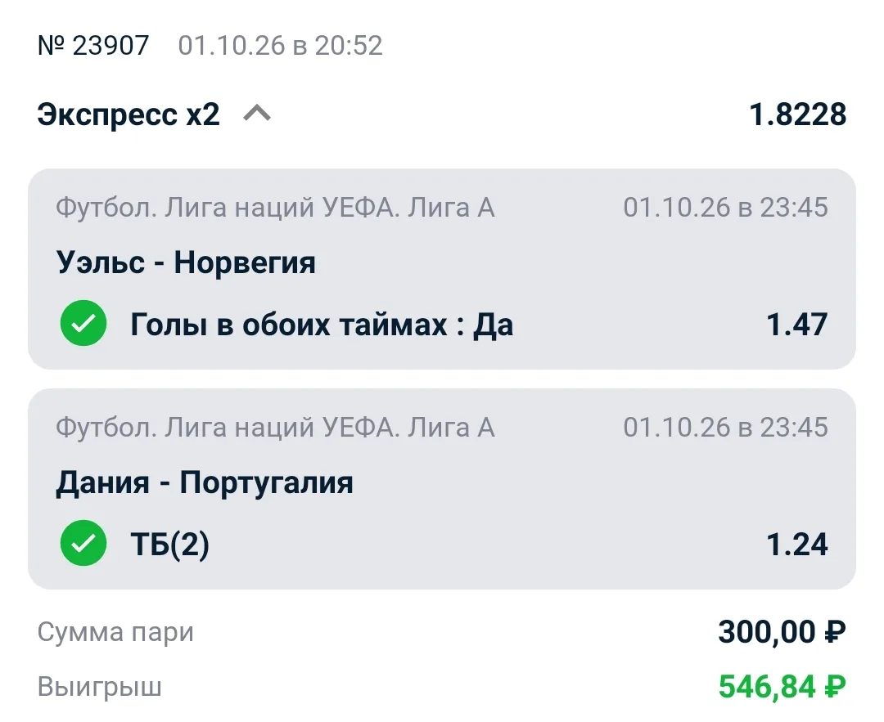Click the 1.24 coefficient
Image resolution: width=884 pixels, height=722 pixels.
click(797, 545)
